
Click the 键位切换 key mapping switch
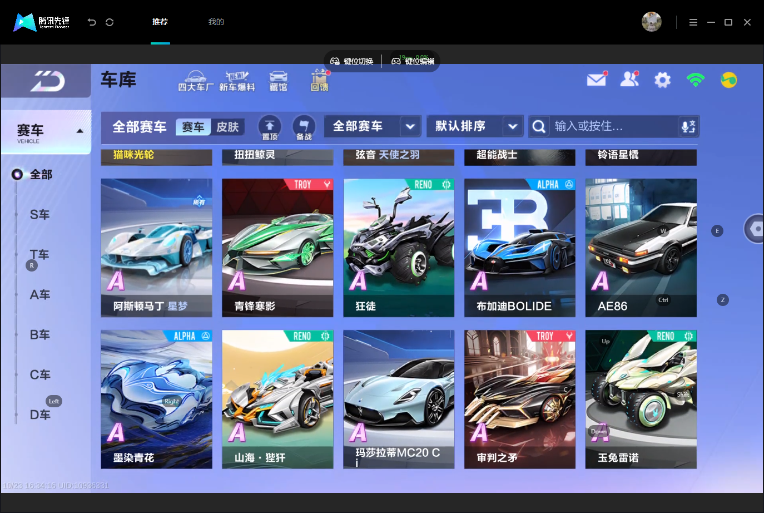point(352,61)
